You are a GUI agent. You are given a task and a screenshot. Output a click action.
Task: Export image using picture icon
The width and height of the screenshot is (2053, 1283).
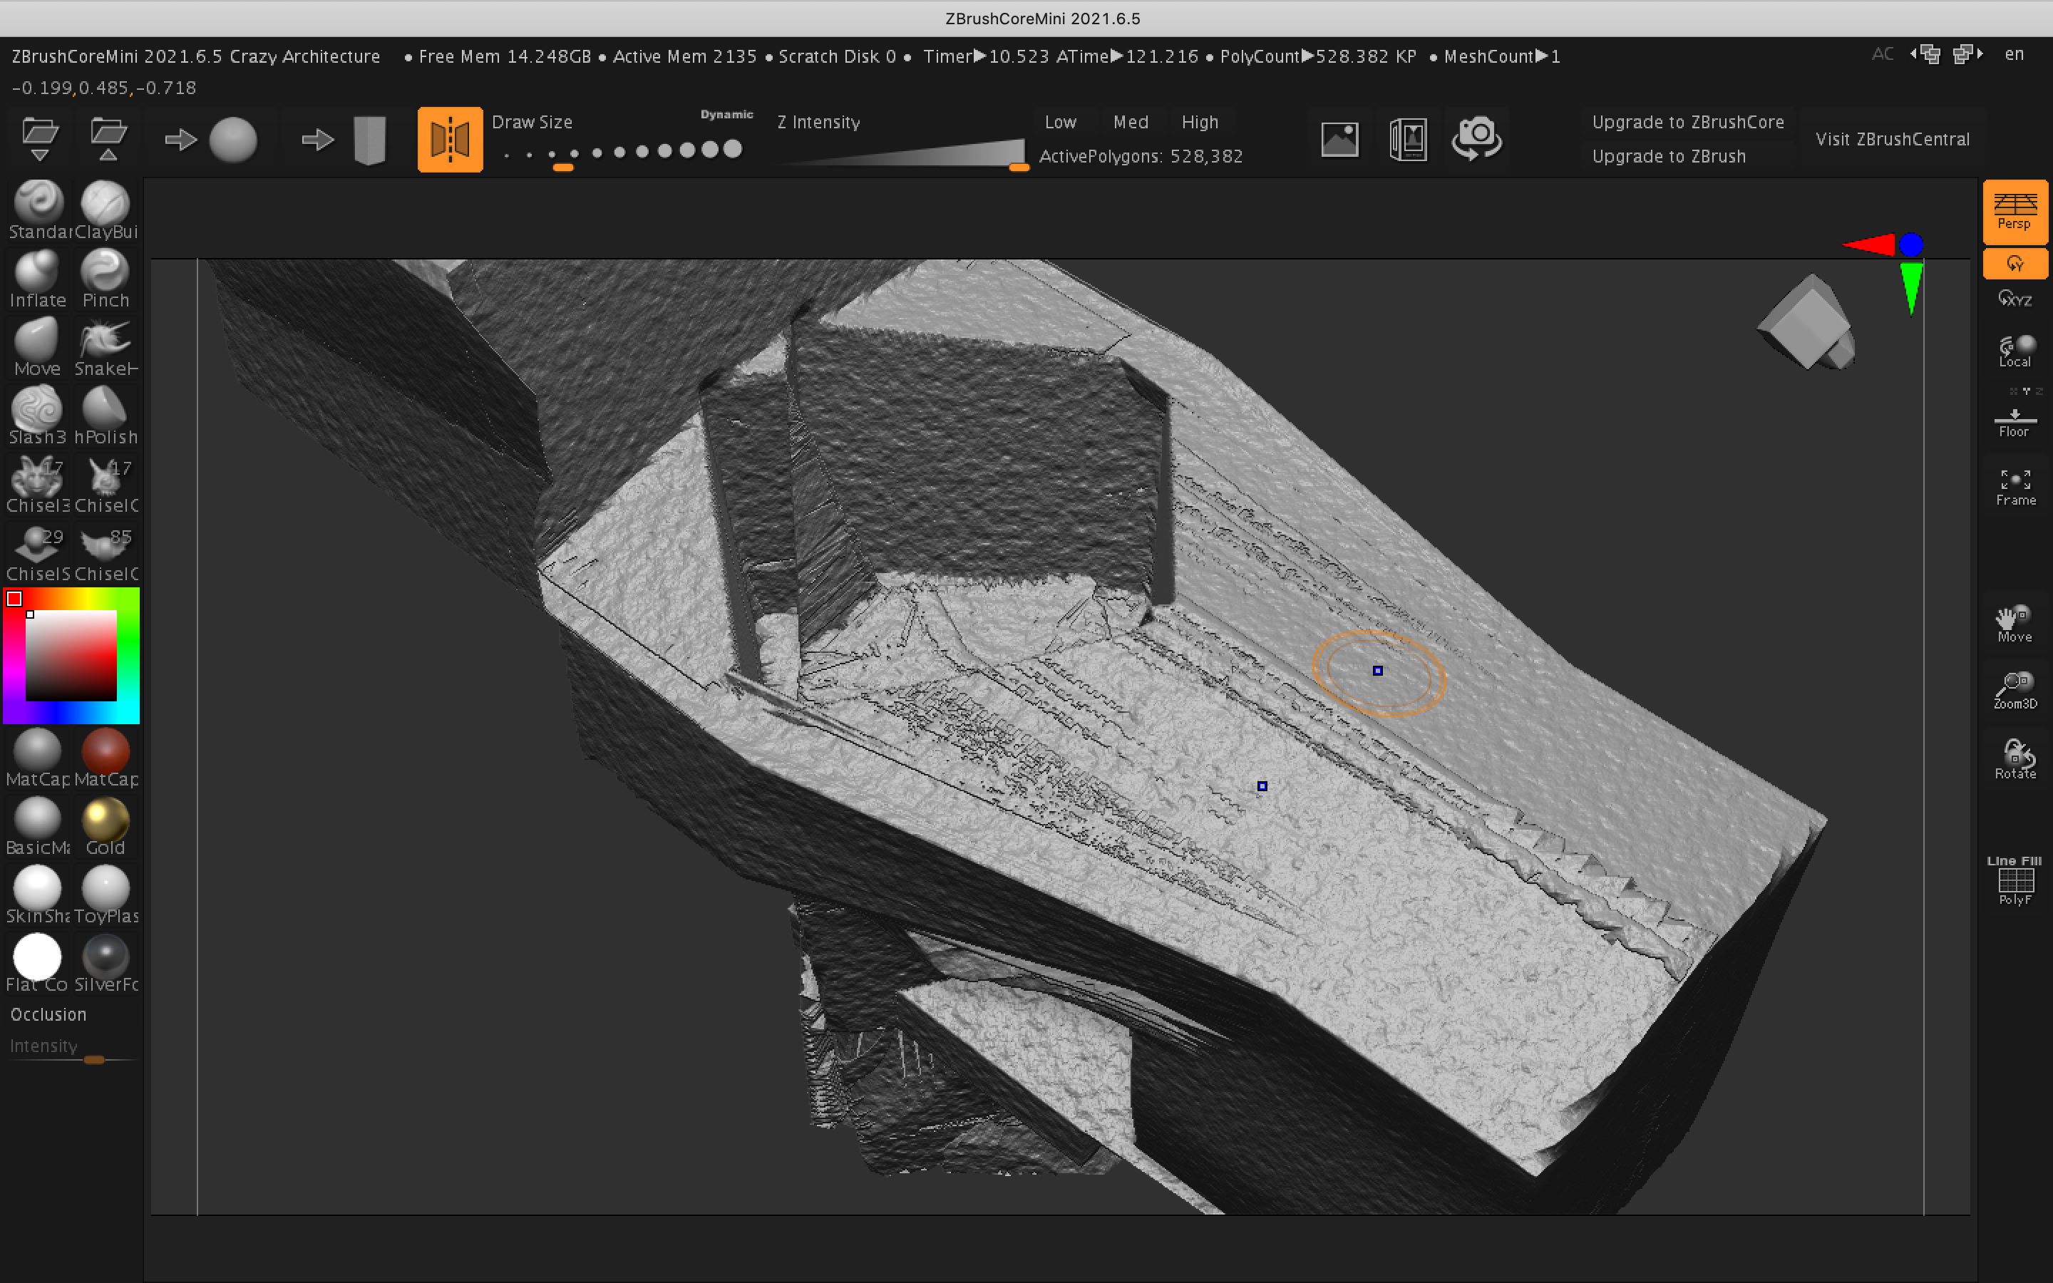(x=1339, y=139)
